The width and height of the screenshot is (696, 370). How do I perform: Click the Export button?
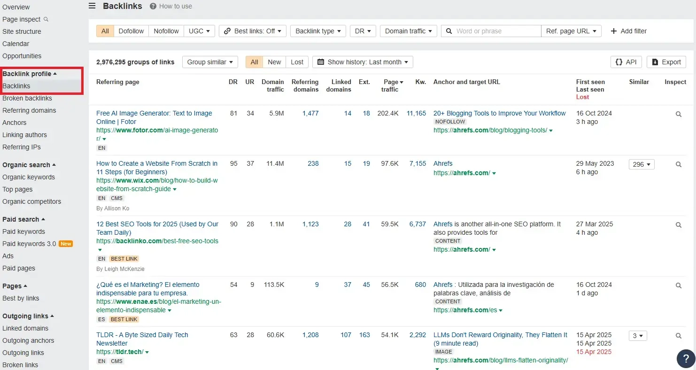click(666, 62)
